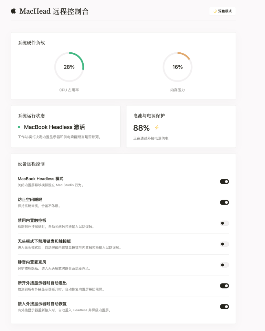Image resolution: width=265 pixels, height=331 pixels.
Task: Click the Apple logo icon in header
Action: (14, 11)
